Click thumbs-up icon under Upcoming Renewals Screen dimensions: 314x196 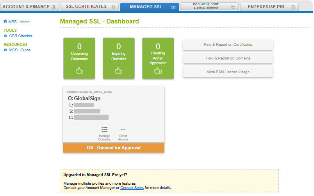80,70
